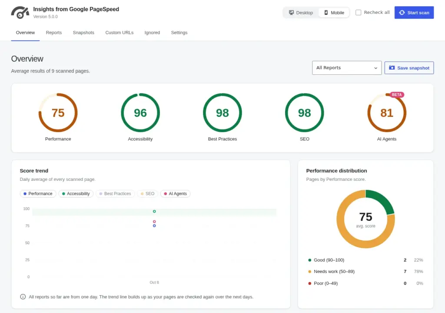Switch to Desktop view
Image resolution: width=445 pixels, height=313 pixels.
pos(301,13)
